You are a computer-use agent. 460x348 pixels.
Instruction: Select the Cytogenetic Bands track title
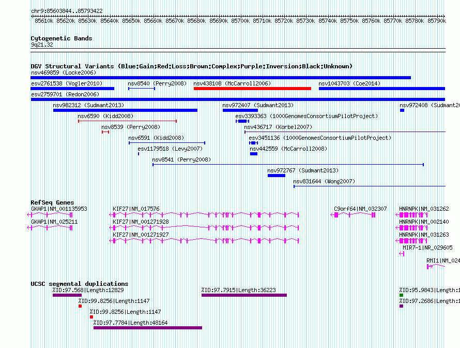[62, 38]
